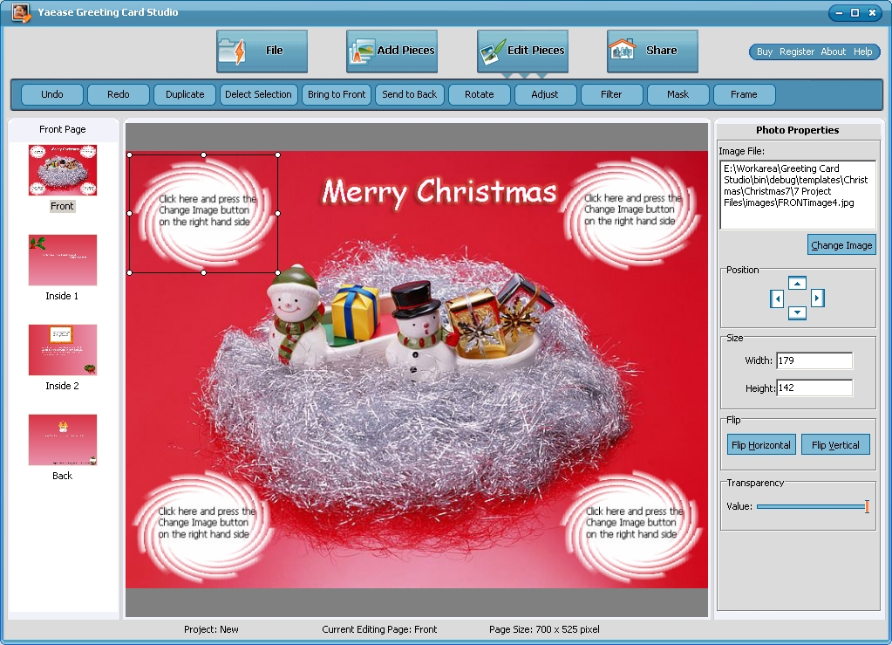Screen dimensions: 892x645
Task: Select the Inside 1 page thumbnail
Action: tap(63, 260)
